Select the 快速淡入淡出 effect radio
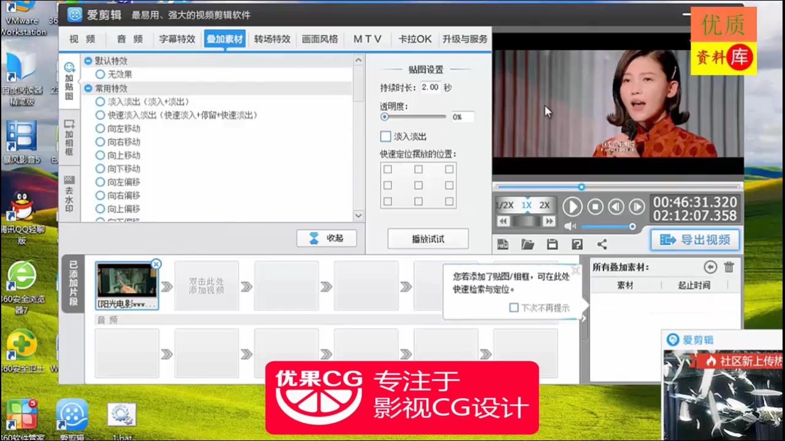Image resolution: width=785 pixels, height=441 pixels. click(100, 115)
